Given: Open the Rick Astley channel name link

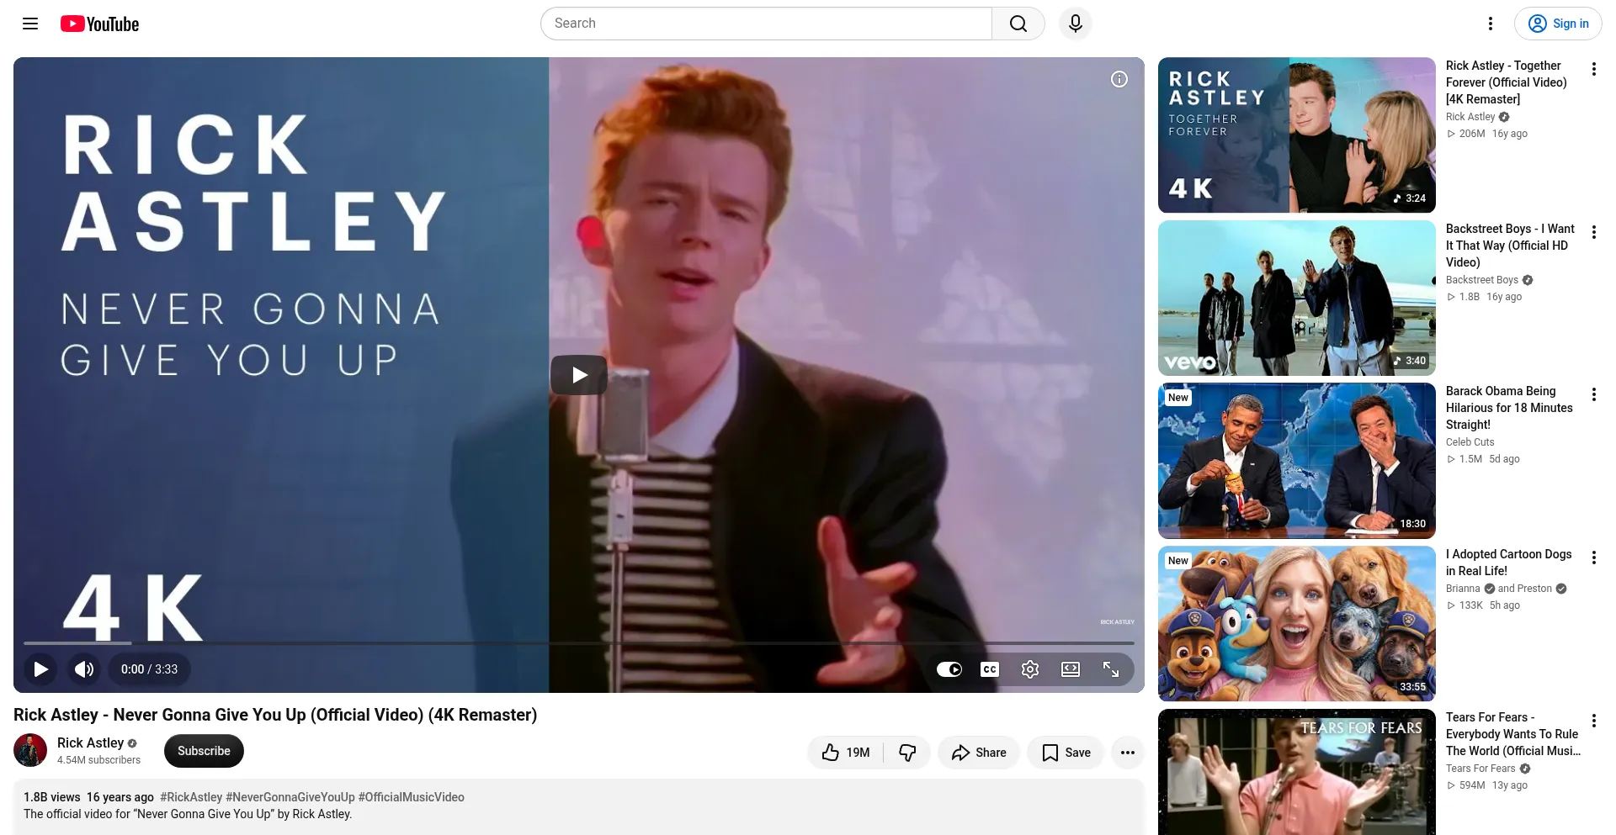Looking at the screenshot, I should [90, 743].
